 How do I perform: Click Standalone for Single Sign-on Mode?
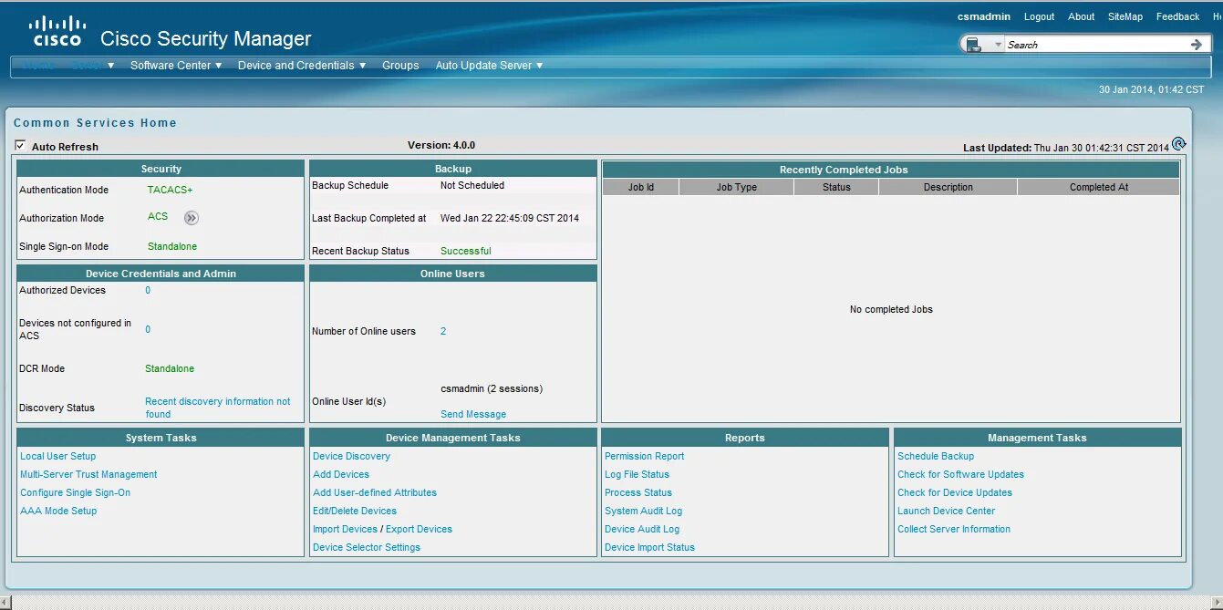[172, 246]
